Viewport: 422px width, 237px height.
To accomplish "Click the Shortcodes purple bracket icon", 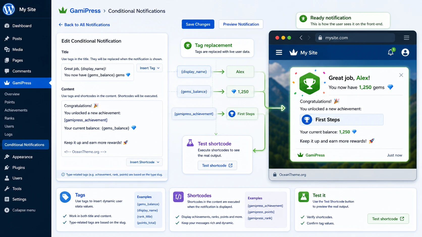I will pyautogui.click(x=178, y=197).
